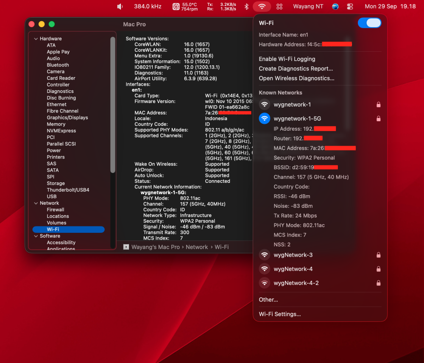Select Storage in sidebar
The height and width of the screenshot is (363, 424).
click(56, 183)
